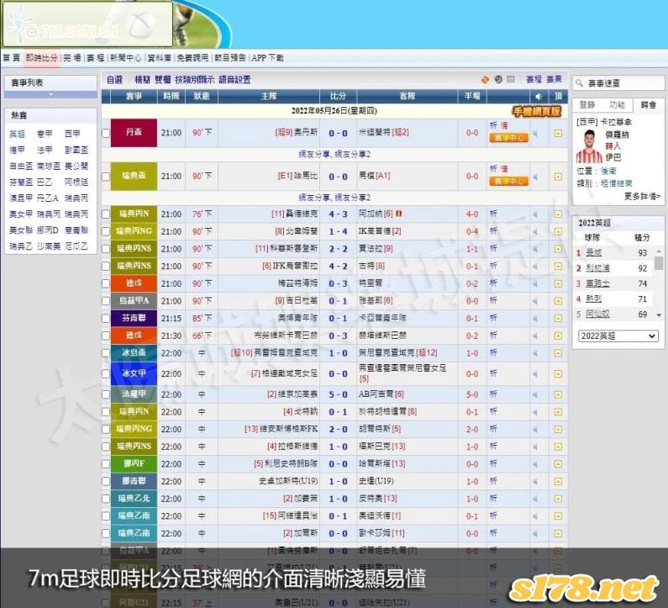Click standings list scroll-down arrow
This screenshot has height=608, width=668.
click(659, 315)
